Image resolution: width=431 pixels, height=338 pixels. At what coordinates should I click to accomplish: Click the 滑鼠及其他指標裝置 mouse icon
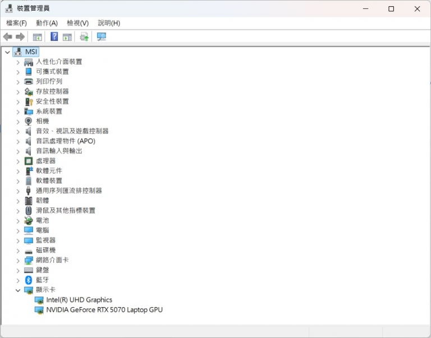click(x=29, y=211)
